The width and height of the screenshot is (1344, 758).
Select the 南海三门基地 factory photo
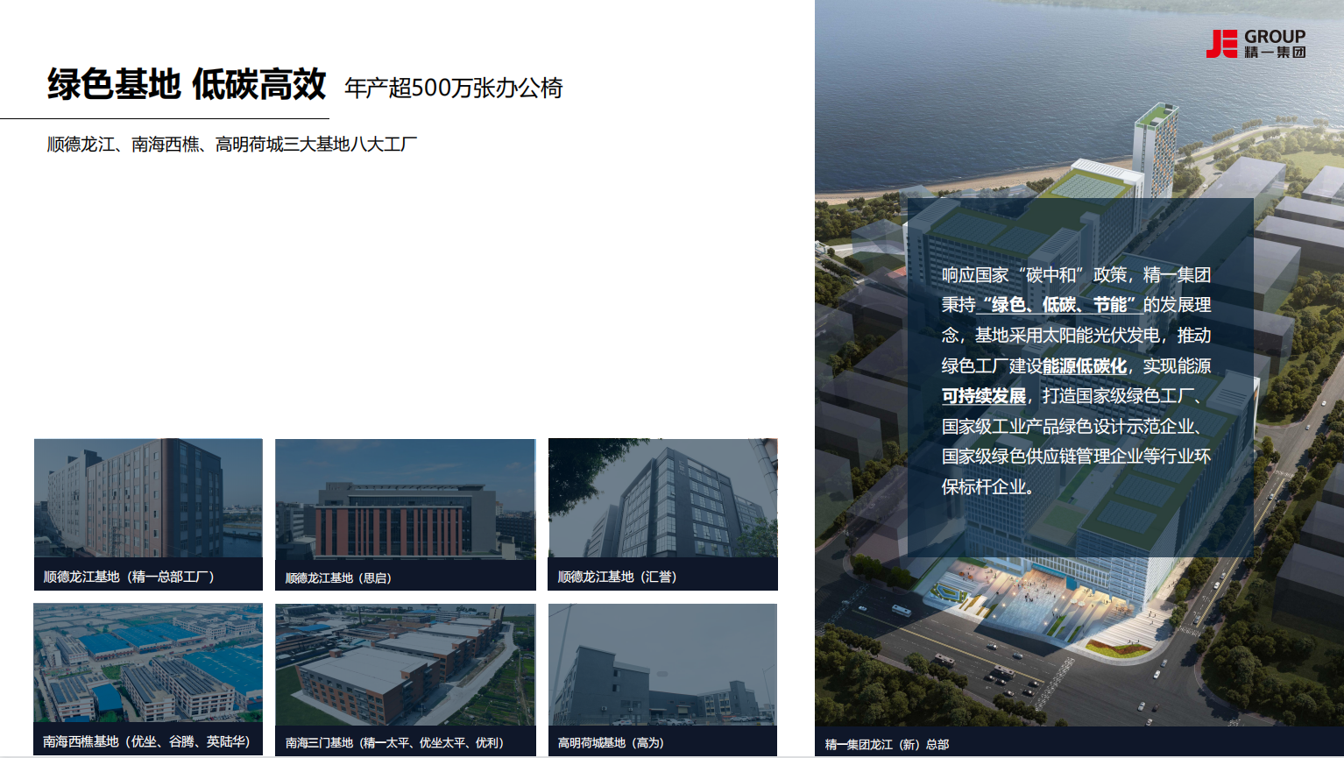(406, 664)
